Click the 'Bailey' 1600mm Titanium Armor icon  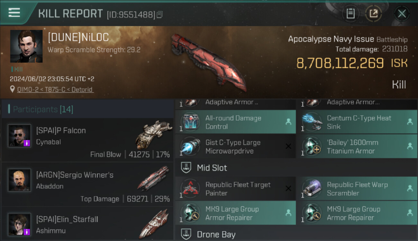312,147
